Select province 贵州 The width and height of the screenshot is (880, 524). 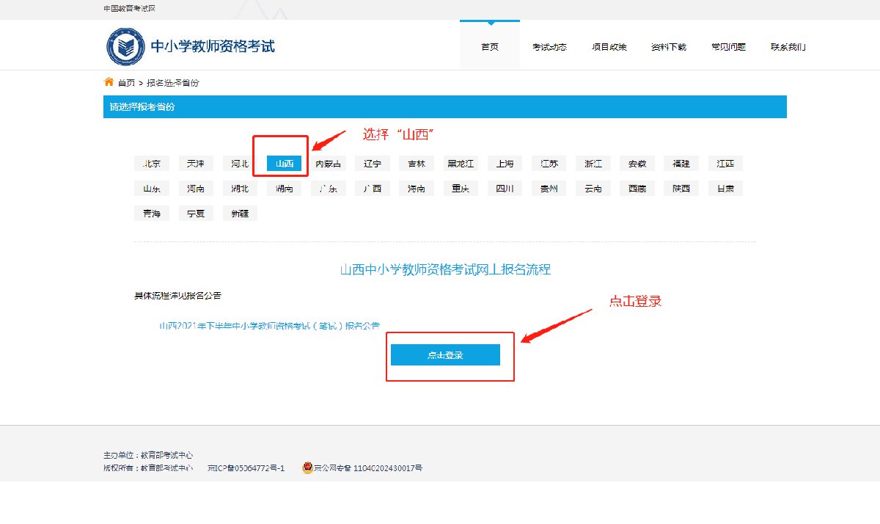(549, 189)
